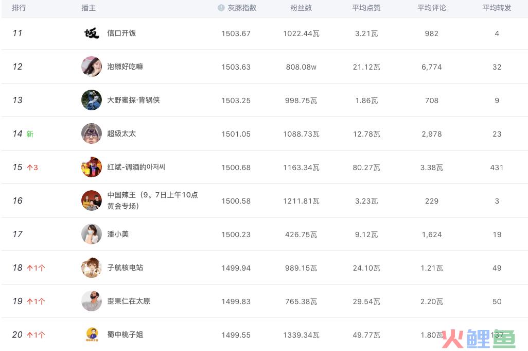Screen dimensions: 528x351
Task: Open 蜀中桃子姐 avatar icon
Action: (92, 335)
